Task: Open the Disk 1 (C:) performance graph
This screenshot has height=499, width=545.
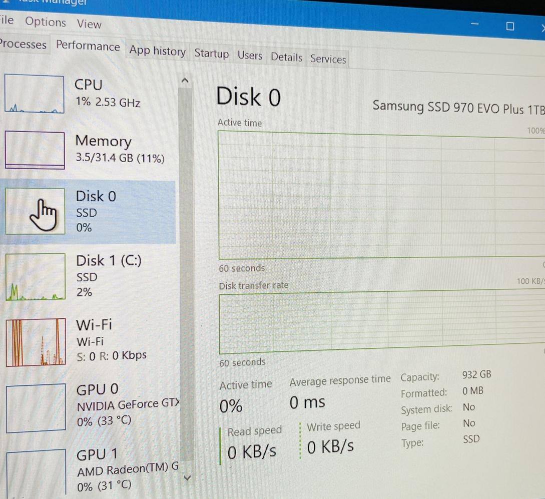Action: point(36,276)
